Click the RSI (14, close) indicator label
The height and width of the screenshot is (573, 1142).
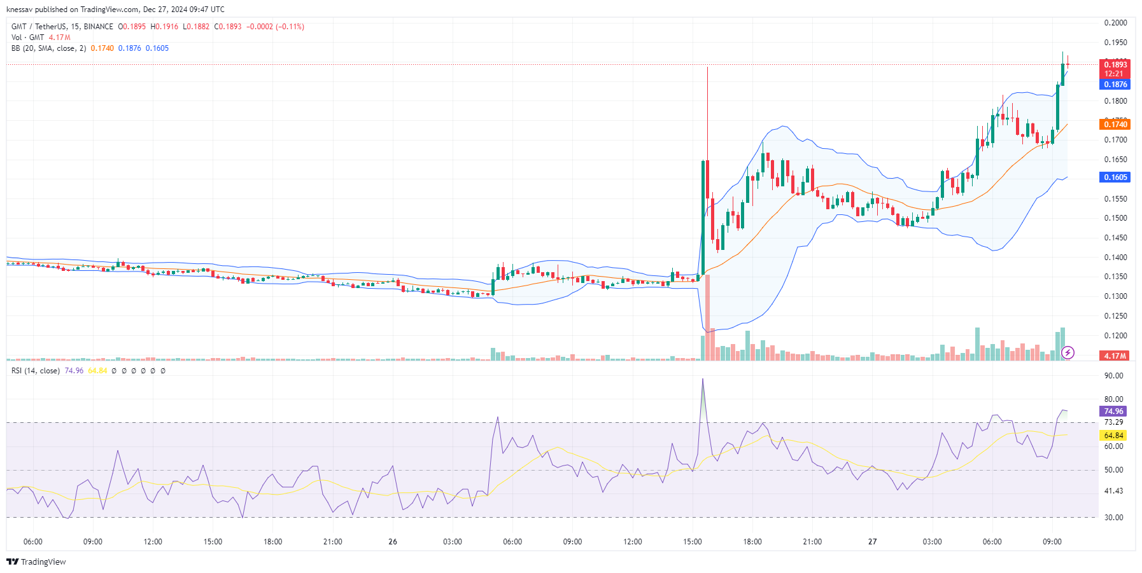pyautogui.click(x=36, y=371)
